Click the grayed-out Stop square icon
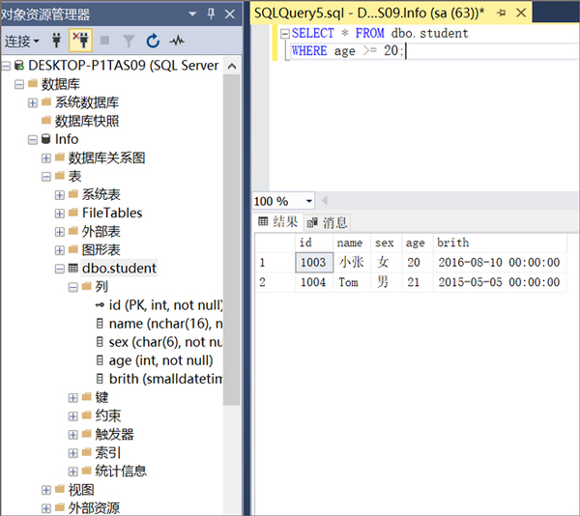 (104, 41)
